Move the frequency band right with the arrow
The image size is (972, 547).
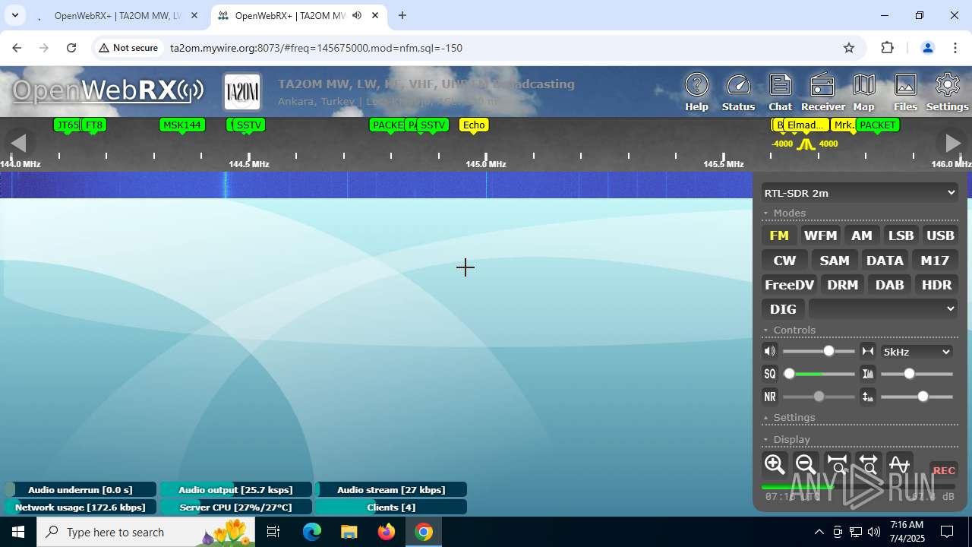pyautogui.click(x=952, y=143)
